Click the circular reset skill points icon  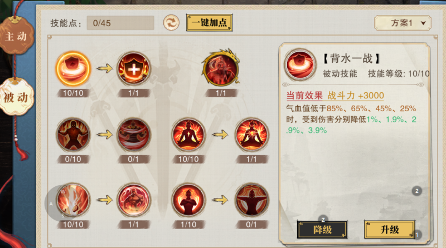(171, 23)
